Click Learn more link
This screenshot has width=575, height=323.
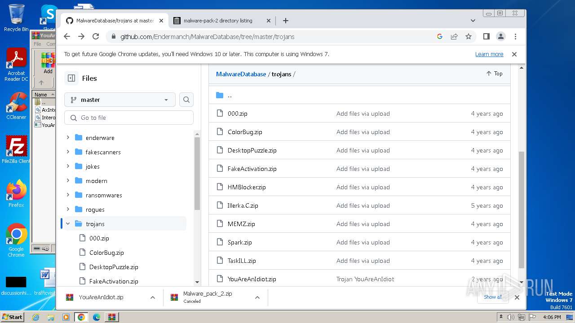(489, 54)
